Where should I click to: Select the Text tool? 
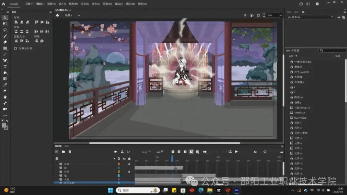click(5, 66)
